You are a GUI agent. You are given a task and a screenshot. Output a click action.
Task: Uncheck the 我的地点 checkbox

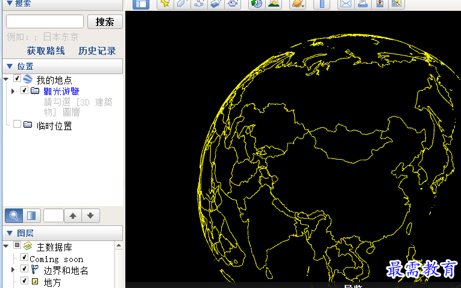point(17,78)
